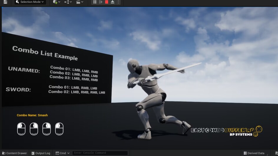Screen dimensions: 278x156
Task: Open the Selection Mode dropdown
Action: pyautogui.click(x=30, y=2)
